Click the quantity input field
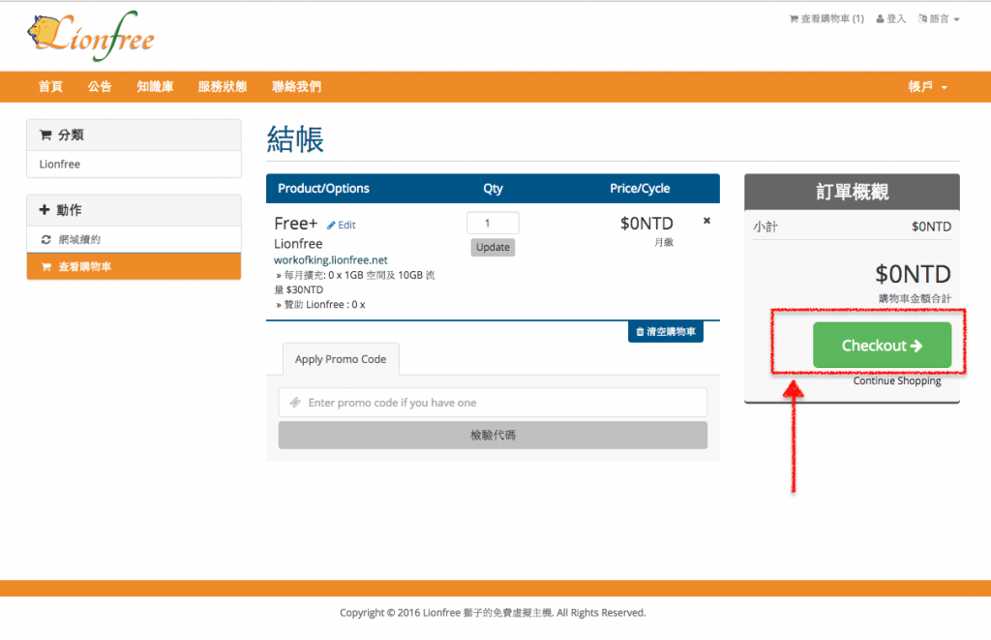991x640 pixels. click(x=493, y=224)
